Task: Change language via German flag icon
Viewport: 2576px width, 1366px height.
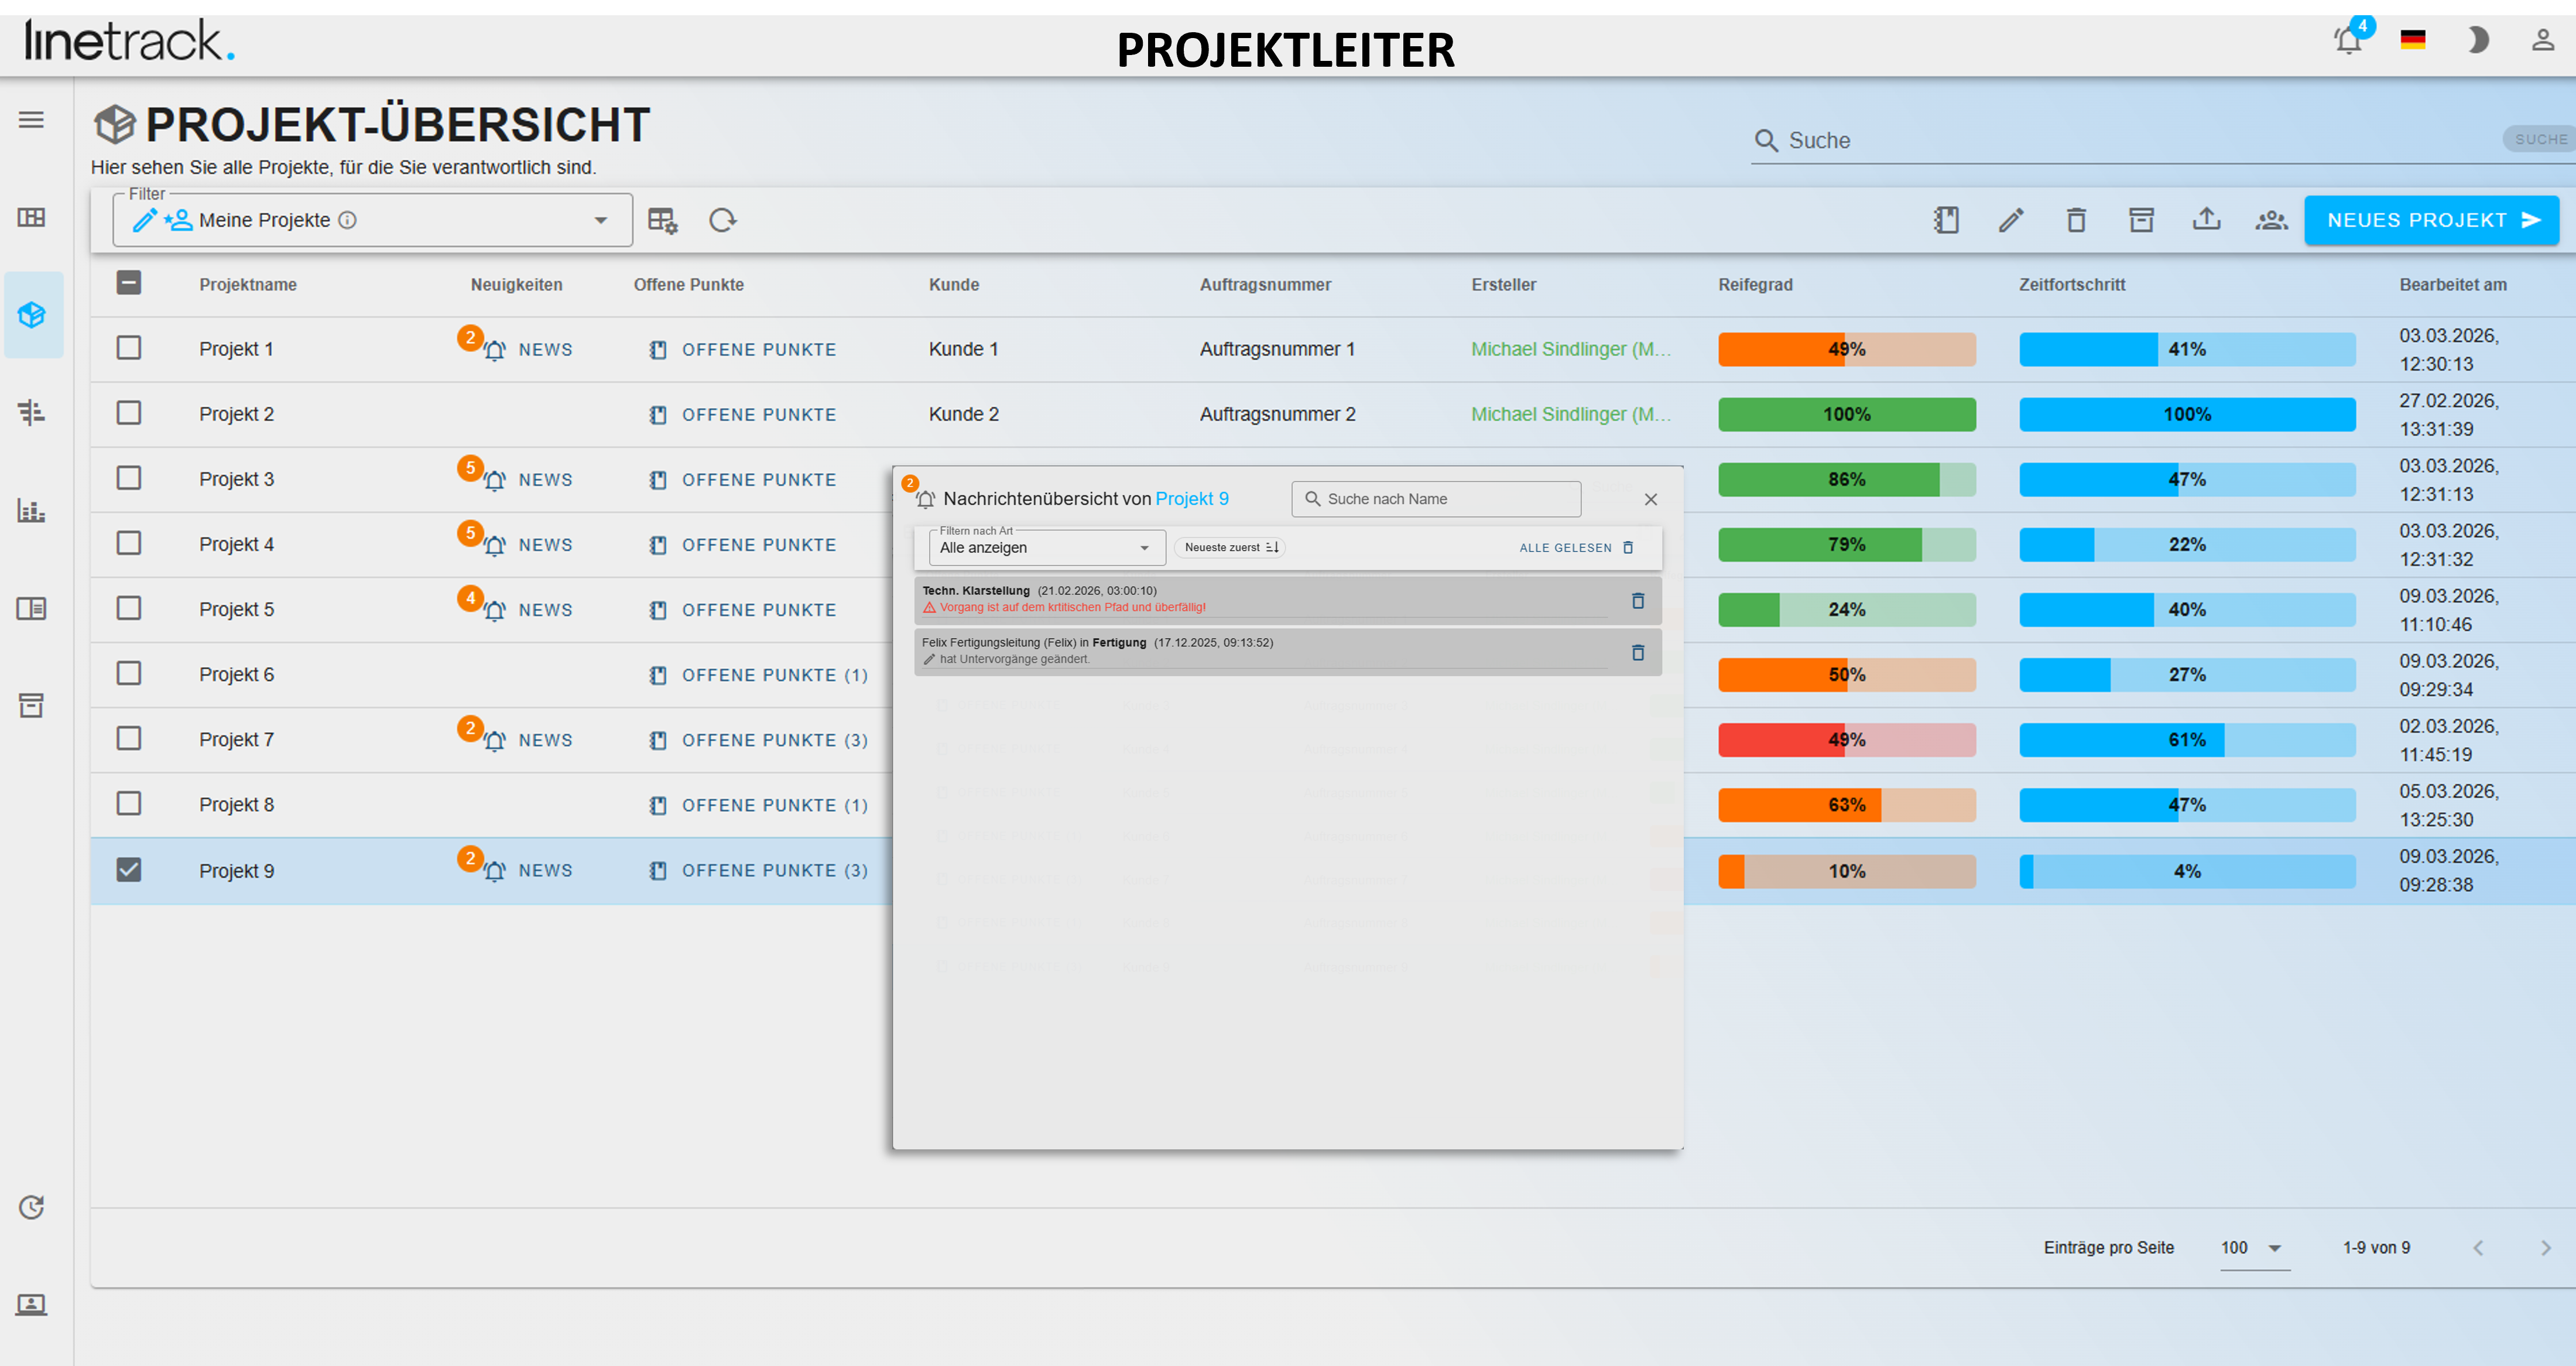Action: (2413, 40)
